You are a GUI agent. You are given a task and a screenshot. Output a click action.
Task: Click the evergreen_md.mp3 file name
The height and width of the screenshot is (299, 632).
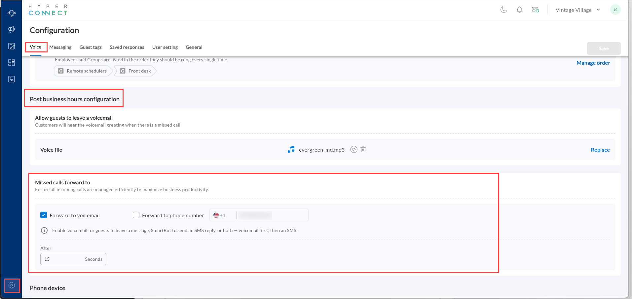321,150
